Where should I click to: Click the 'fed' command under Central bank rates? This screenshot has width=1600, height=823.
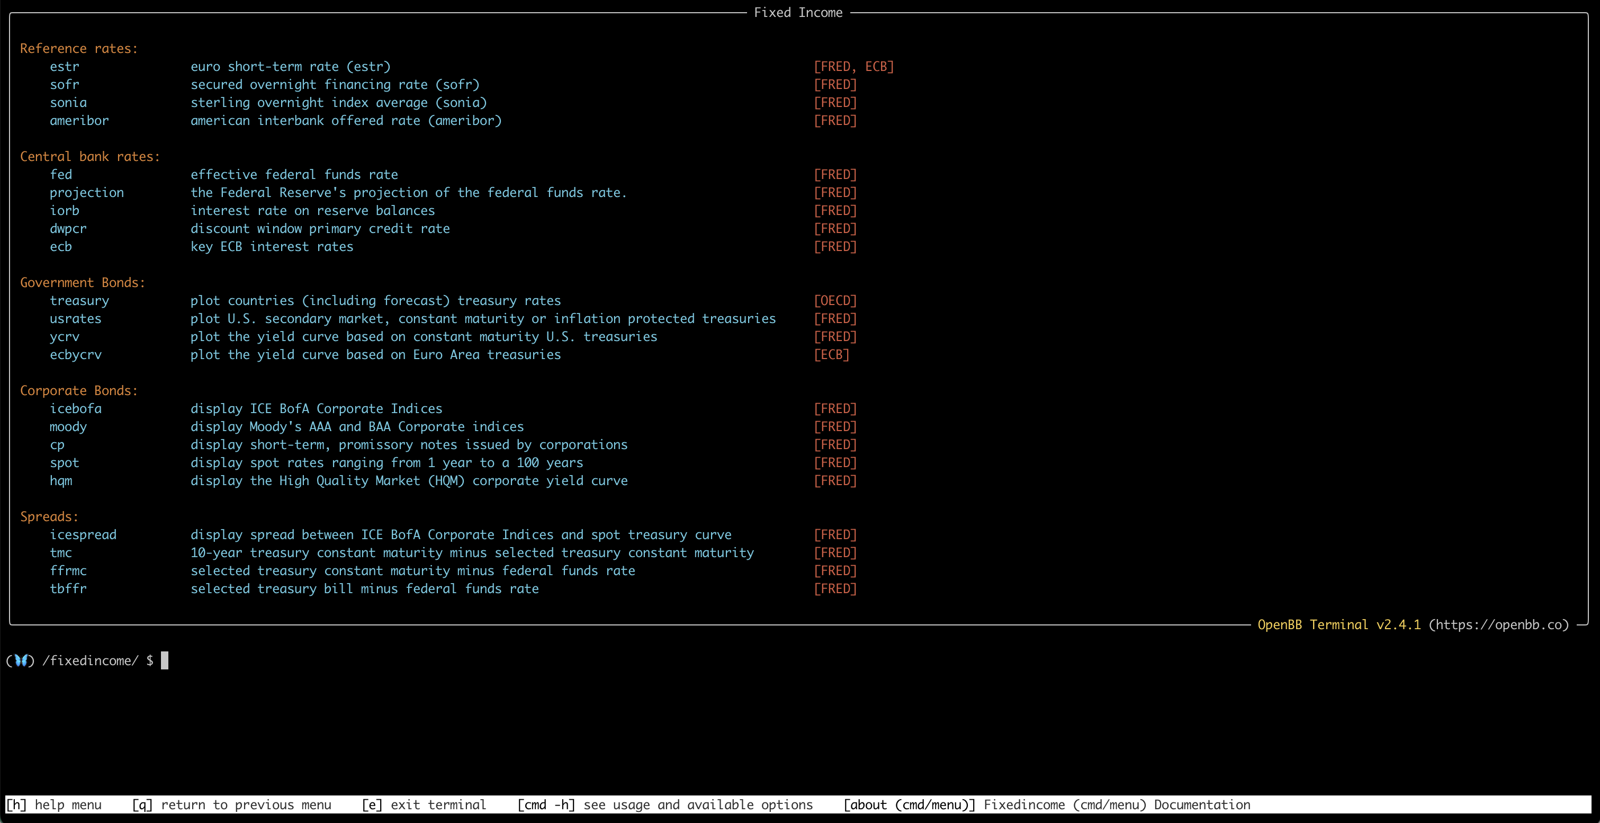tap(61, 175)
